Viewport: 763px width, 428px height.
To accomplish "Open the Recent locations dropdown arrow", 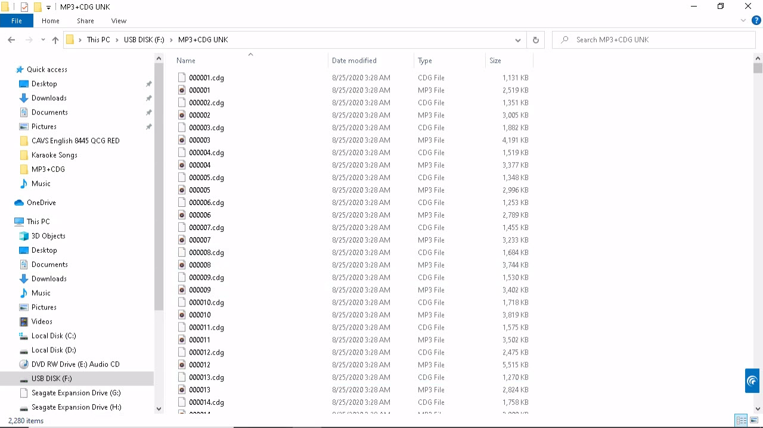I will pyautogui.click(x=43, y=40).
